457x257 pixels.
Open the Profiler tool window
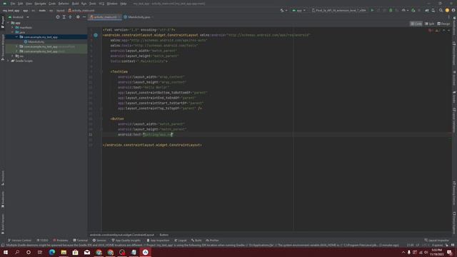212,241
